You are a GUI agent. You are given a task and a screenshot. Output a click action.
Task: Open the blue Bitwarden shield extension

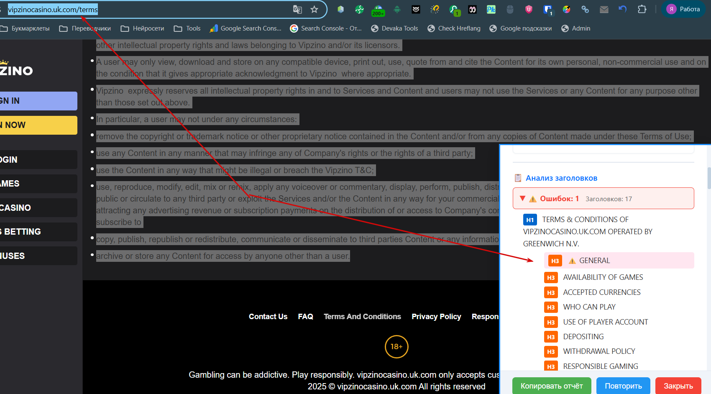[548, 10]
